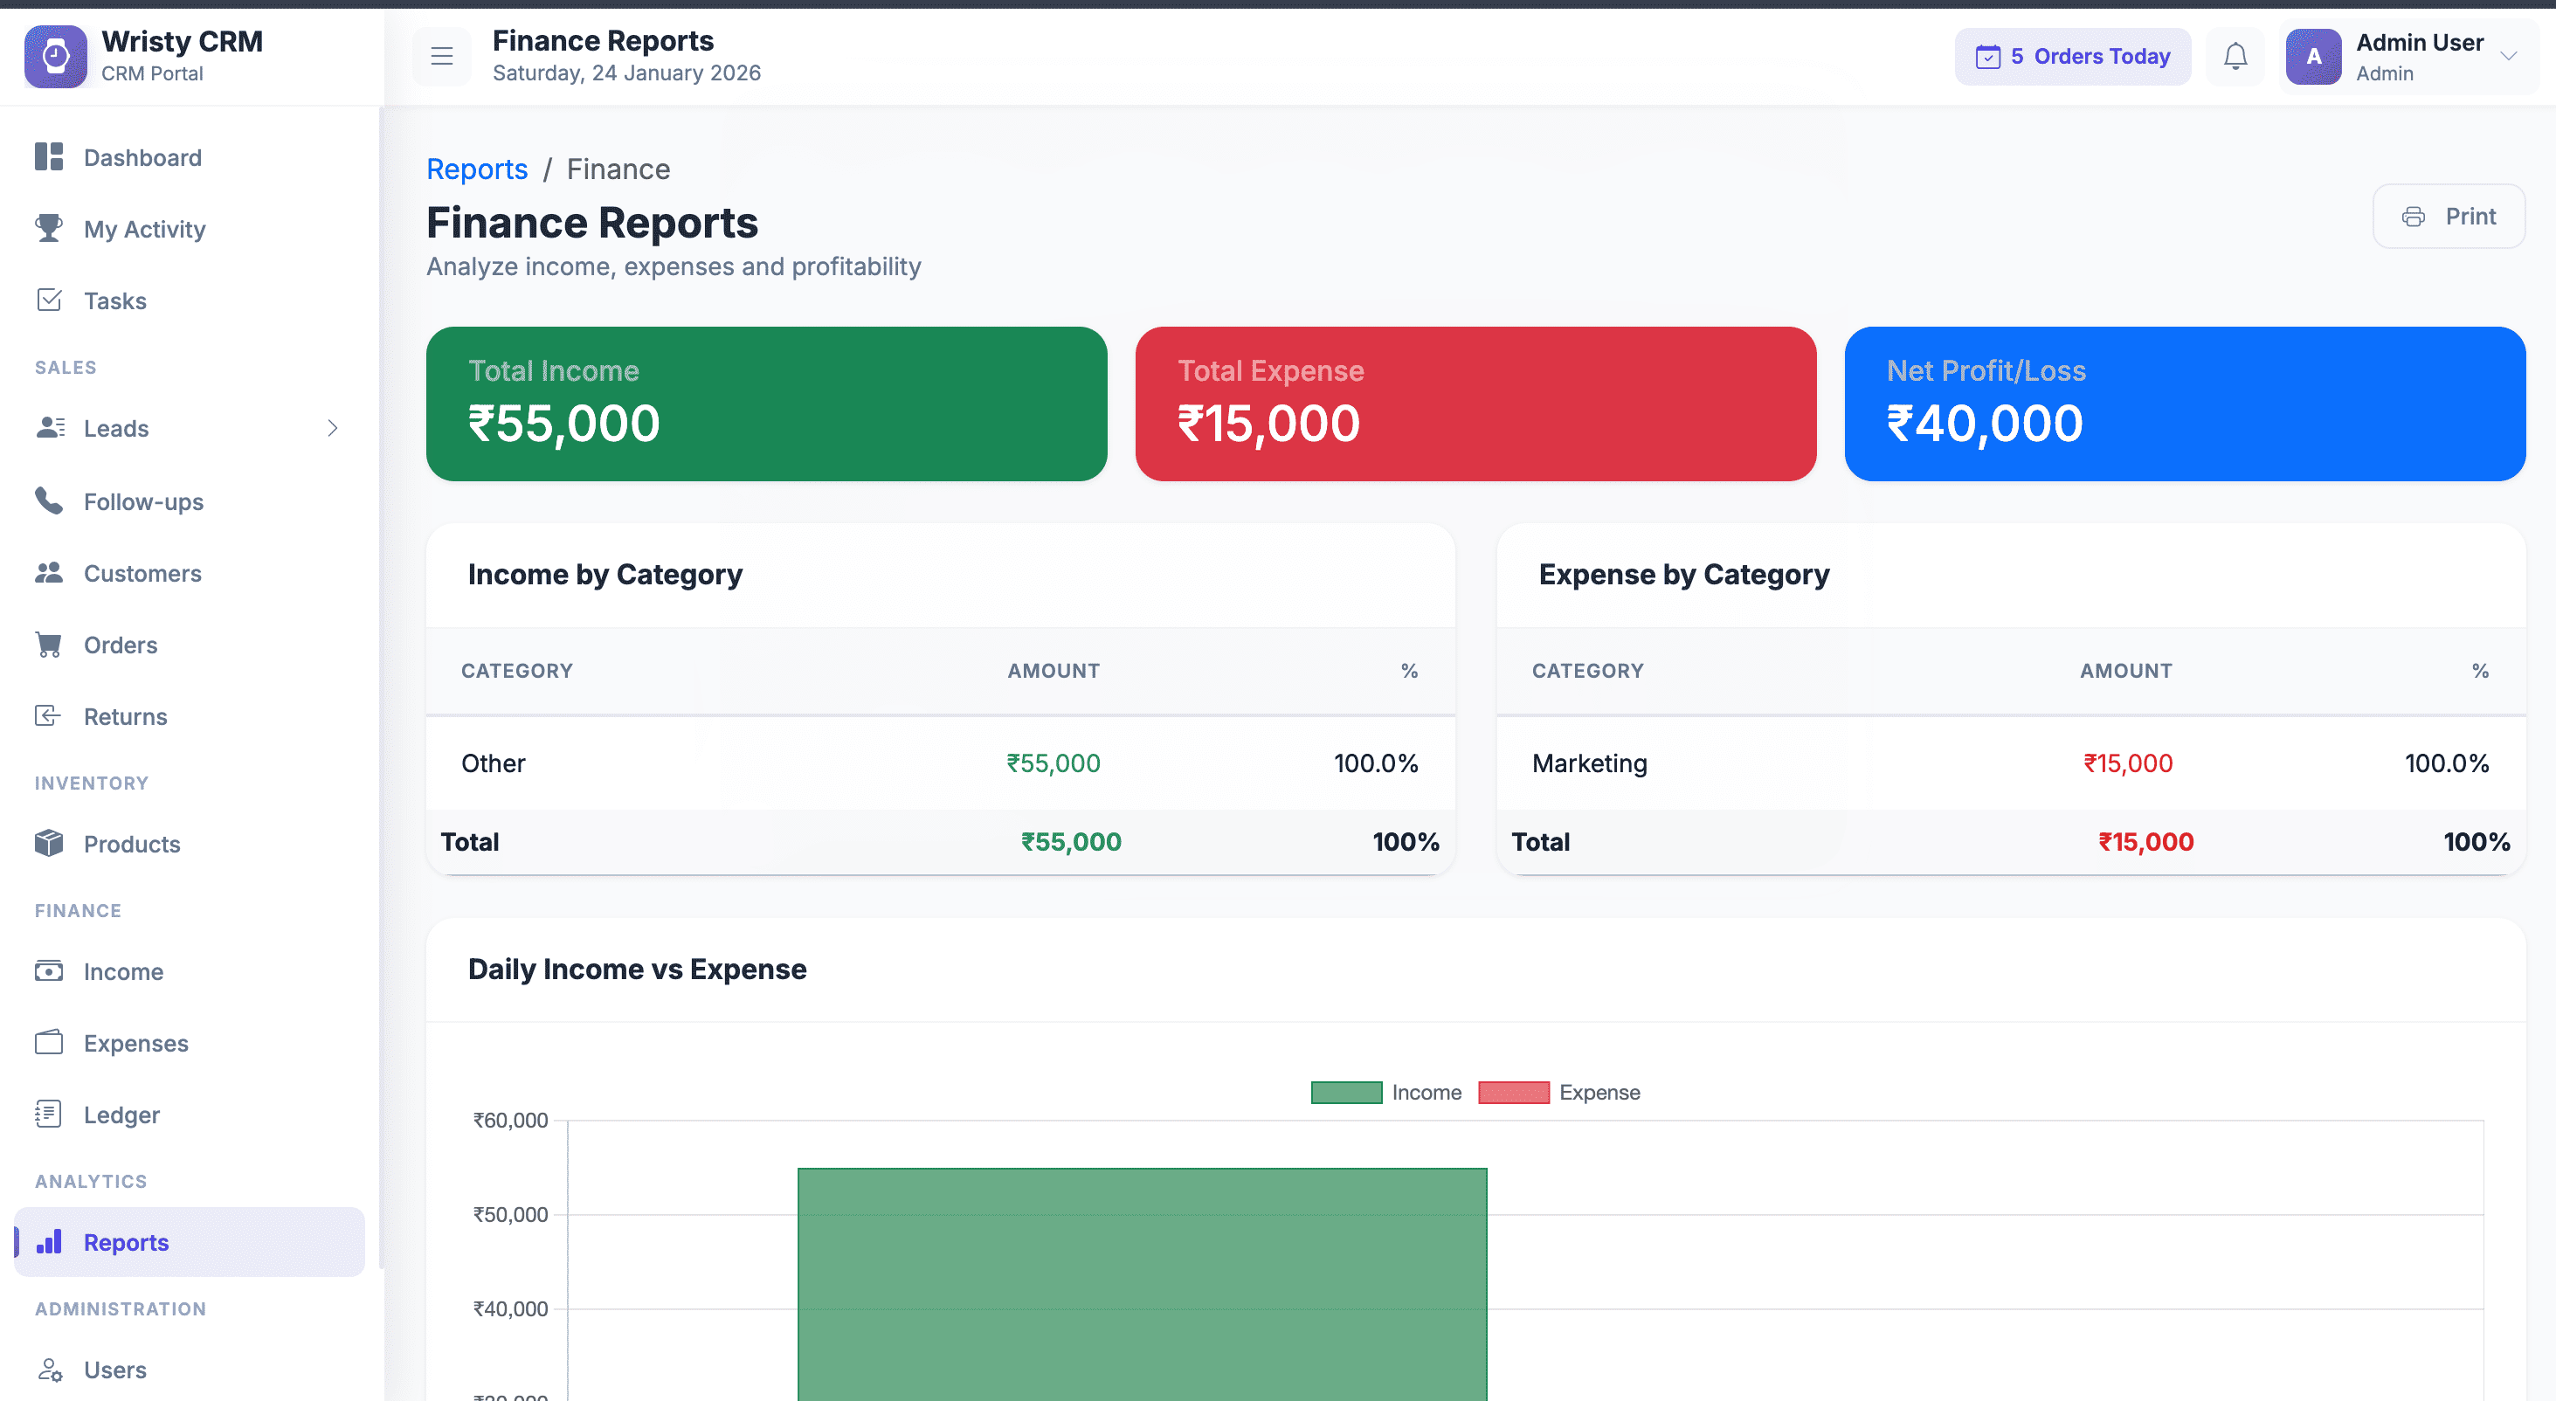Open Expenses in Finance menu
Screen dimensions: 2556x1401
pos(136,1043)
